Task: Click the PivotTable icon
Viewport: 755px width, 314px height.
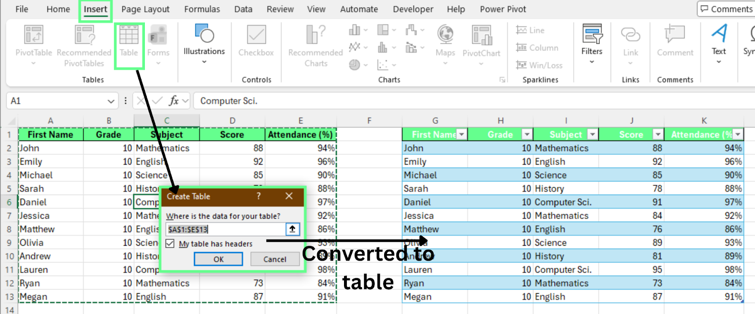Action: point(34,35)
